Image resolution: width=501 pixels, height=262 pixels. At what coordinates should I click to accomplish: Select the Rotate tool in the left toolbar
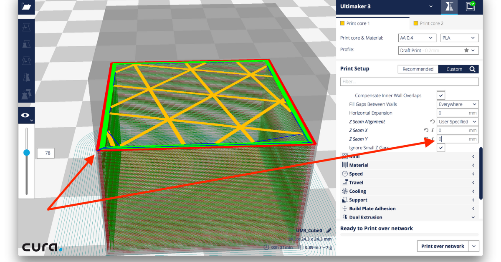click(26, 60)
